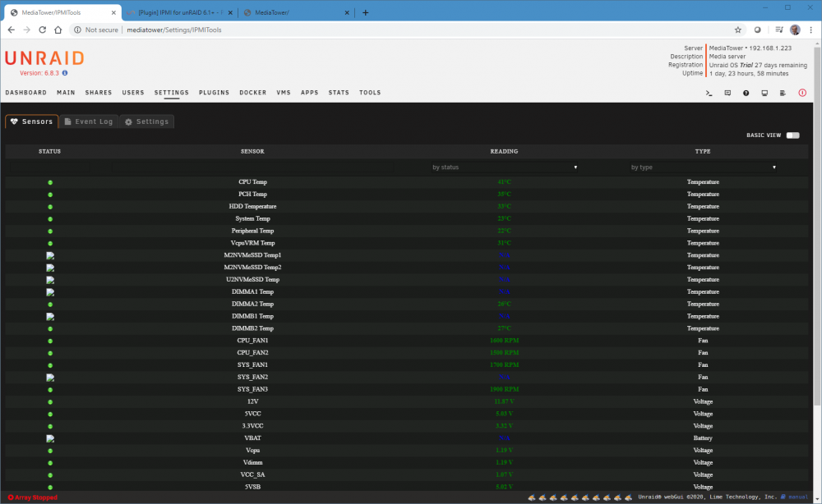
Task: Open the system log icon
Action: click(783, 93)
